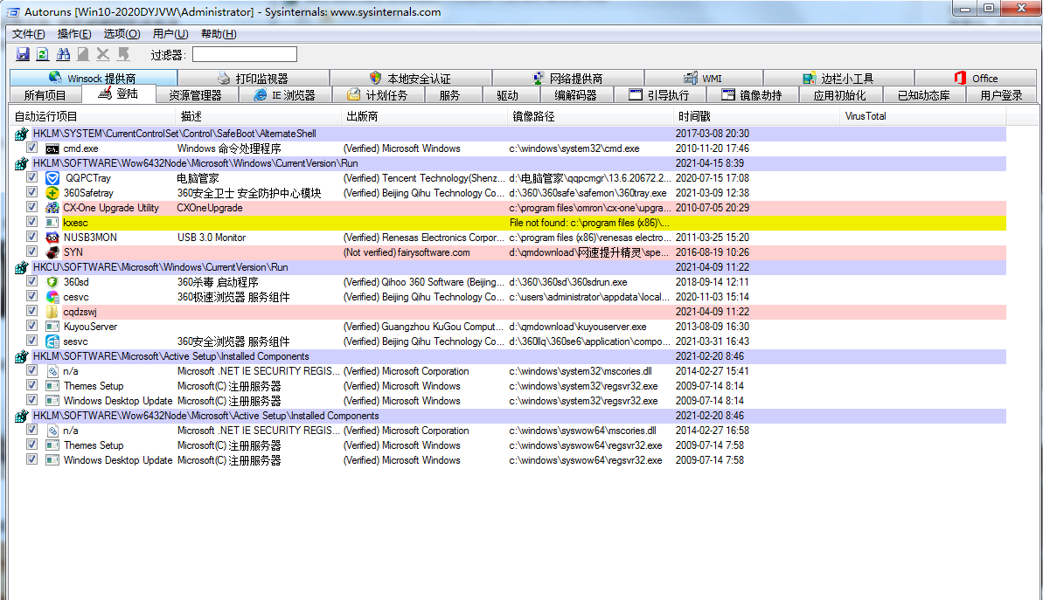Open the 文件(F) menu

(29, 34)
